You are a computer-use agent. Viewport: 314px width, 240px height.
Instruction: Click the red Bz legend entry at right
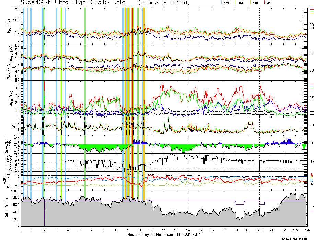point(312,175)
